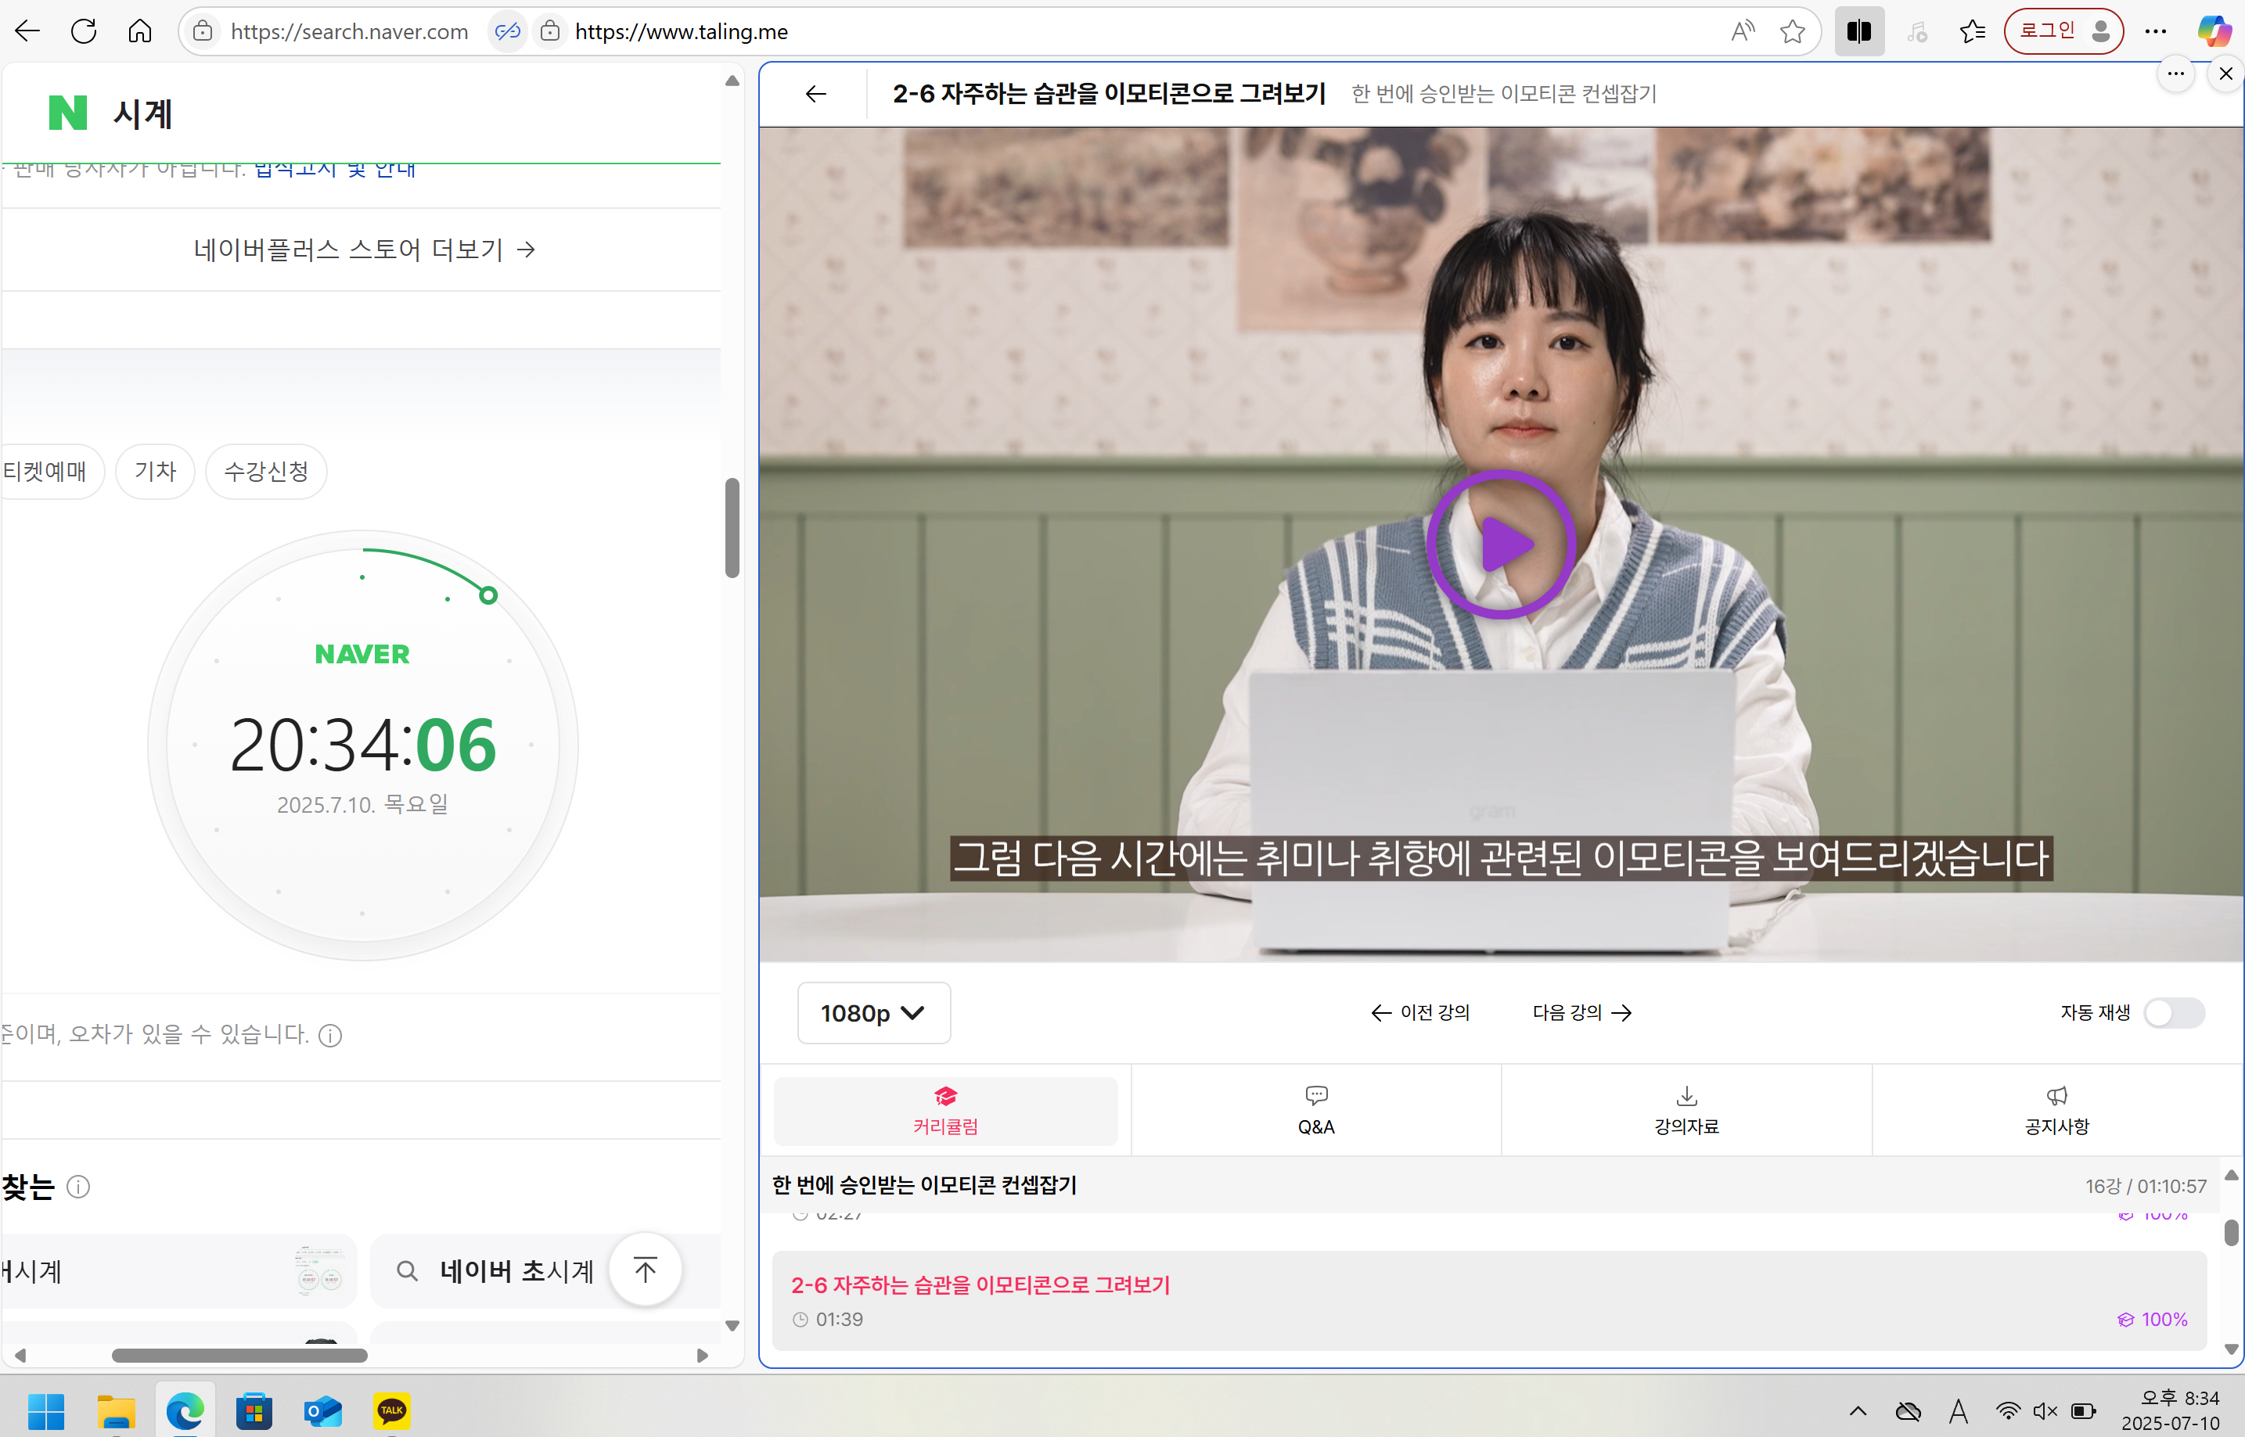Open the 네이버플러스 스토어 더보기 link
Screen dimensions: 2245x1437
tap(363, 249)
